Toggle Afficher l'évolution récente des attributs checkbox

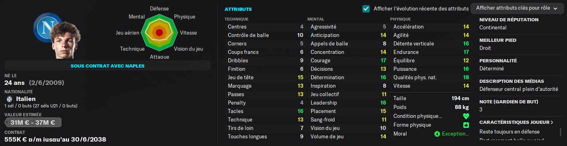366,8
